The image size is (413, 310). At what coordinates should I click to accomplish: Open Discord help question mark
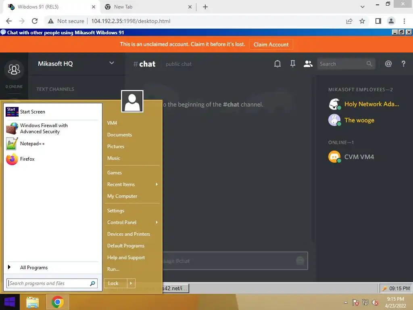pyautogui.click(x=403, y=64)
